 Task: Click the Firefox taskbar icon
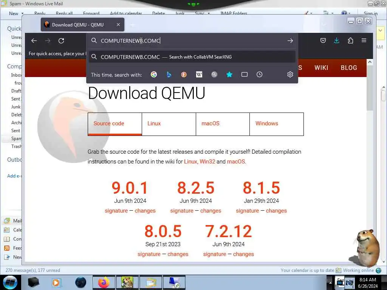[x=104, y=282]
